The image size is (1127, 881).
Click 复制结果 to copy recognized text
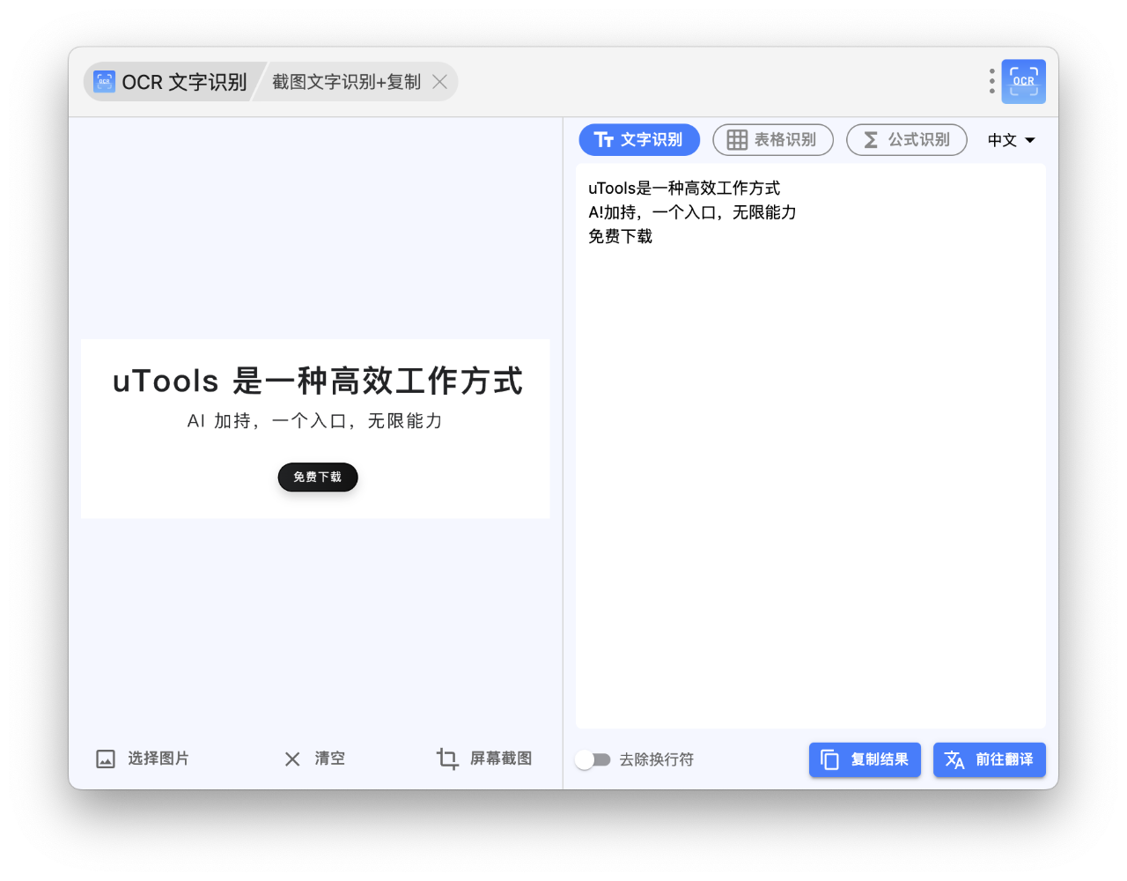[x=865, y=759]
